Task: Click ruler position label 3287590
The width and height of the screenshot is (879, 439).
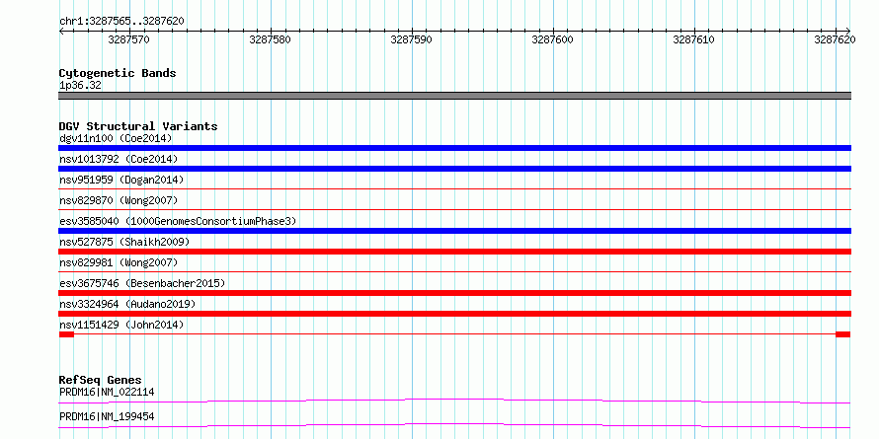Action: pyautogui.click(x=412, y=39)
